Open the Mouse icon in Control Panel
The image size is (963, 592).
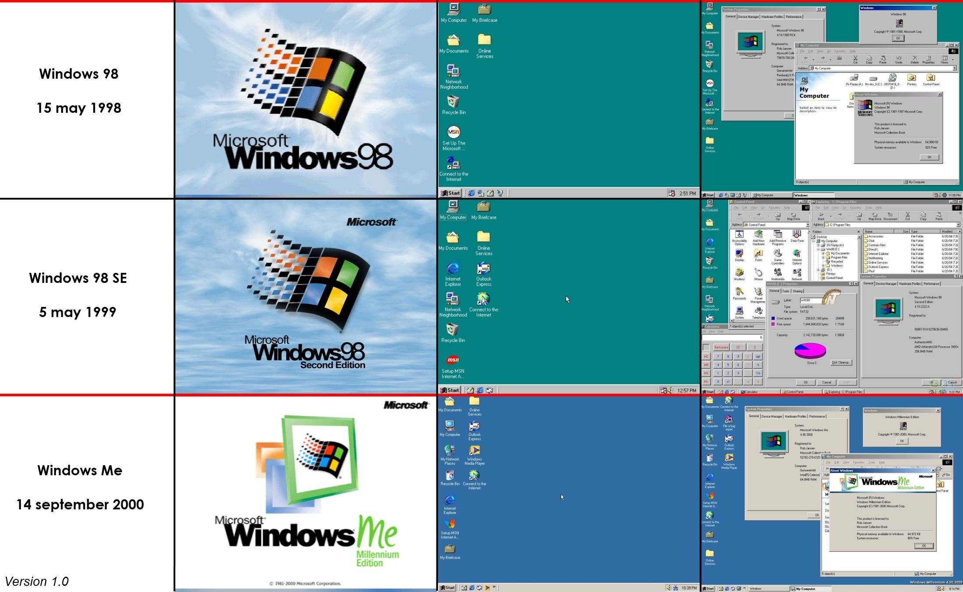pos(759,275)
